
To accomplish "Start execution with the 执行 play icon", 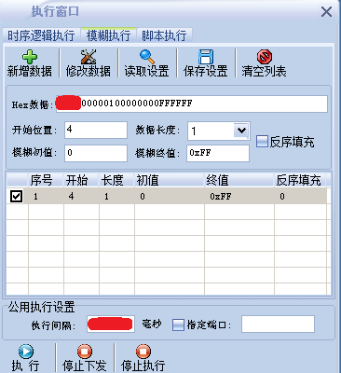I will (x=26, y=352).
